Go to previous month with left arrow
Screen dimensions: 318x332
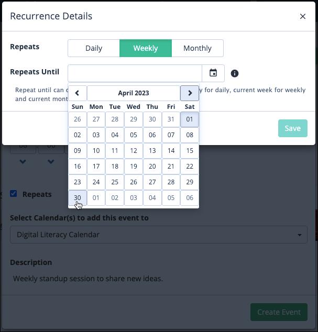point(78,93)
